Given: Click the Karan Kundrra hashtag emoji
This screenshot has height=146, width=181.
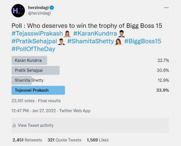Looking at the screenshot, I should 121,34.
